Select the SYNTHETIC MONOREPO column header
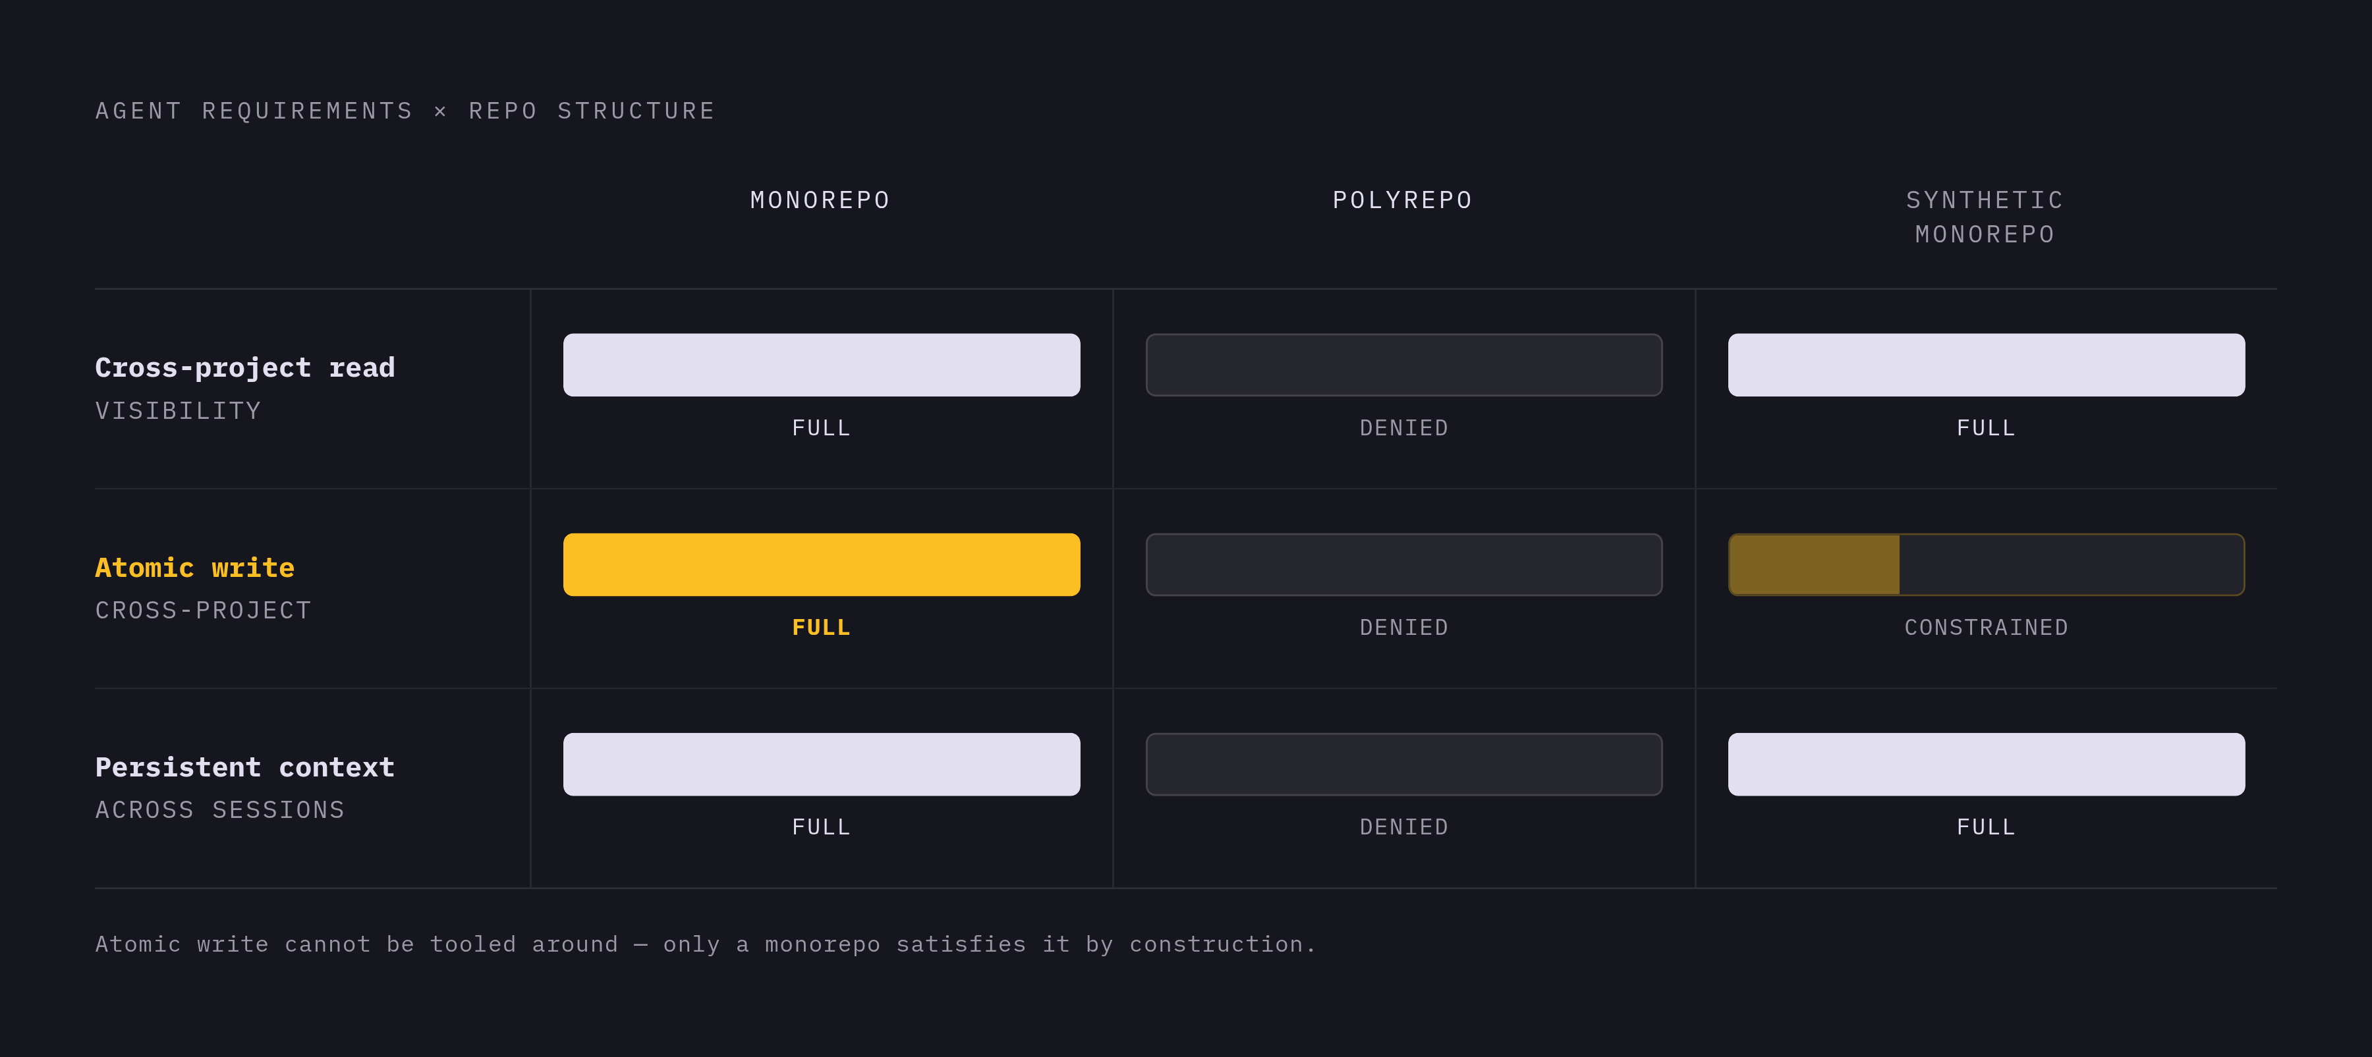 coord(1985,217)
